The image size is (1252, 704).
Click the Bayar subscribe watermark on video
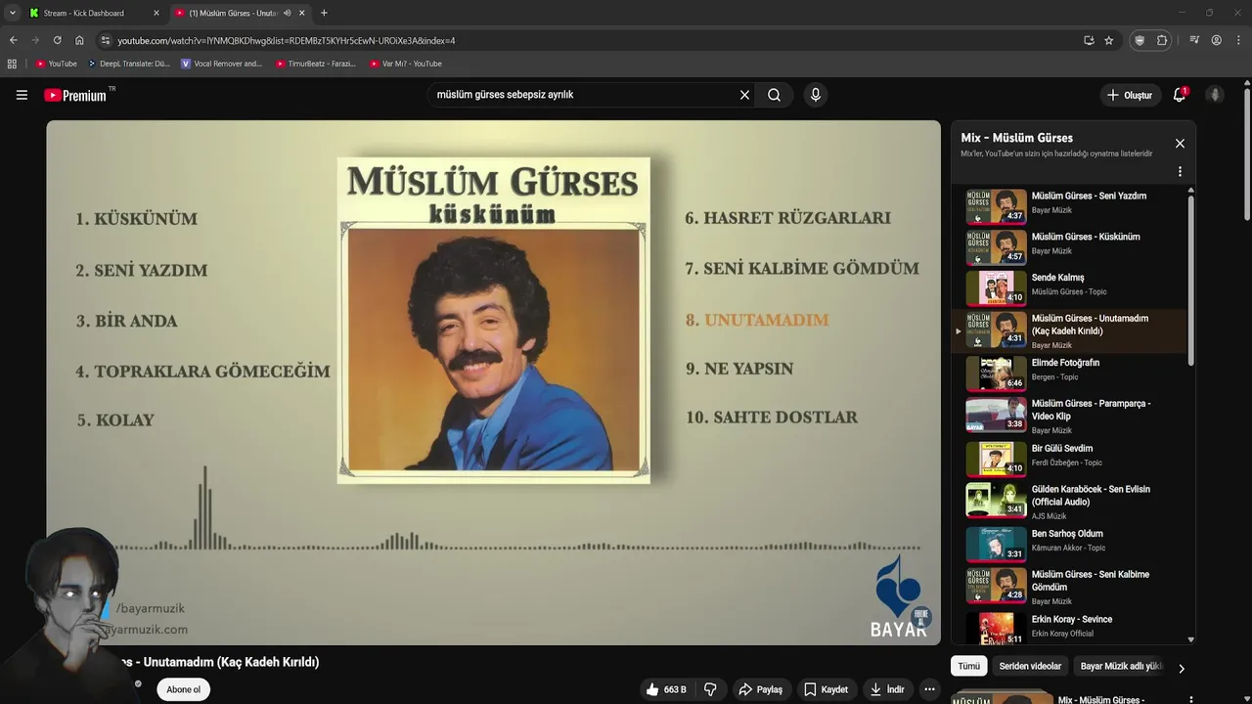(920, 618)
